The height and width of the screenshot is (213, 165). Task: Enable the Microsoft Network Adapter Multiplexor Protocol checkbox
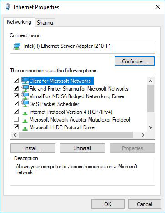[16, 119]
